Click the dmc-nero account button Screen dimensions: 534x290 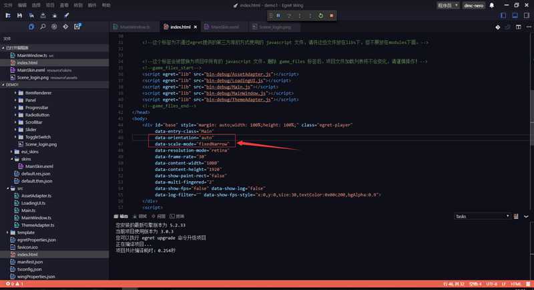coord(474,5)
